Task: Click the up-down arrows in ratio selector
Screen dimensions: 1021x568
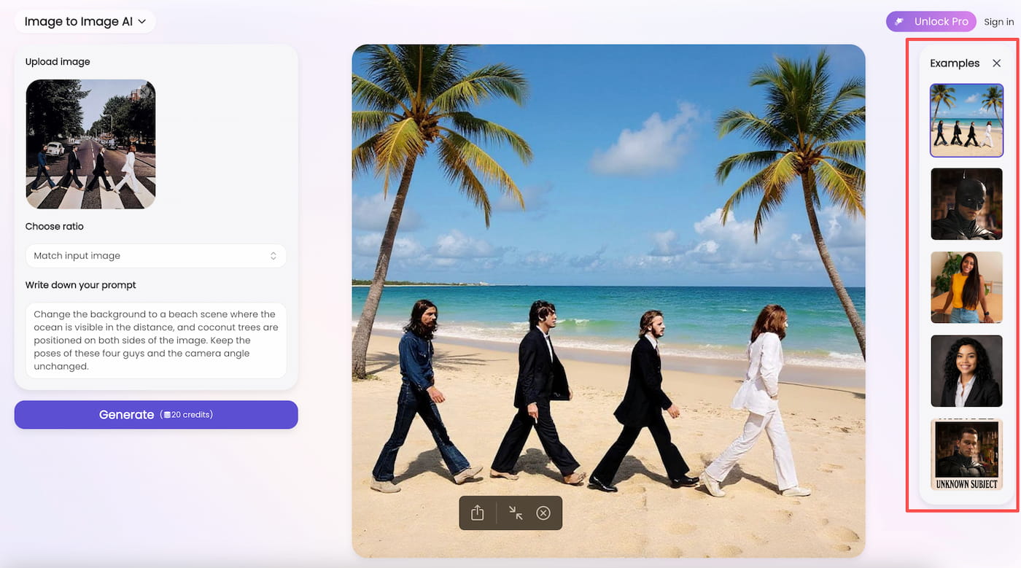Action: [273, 256]
